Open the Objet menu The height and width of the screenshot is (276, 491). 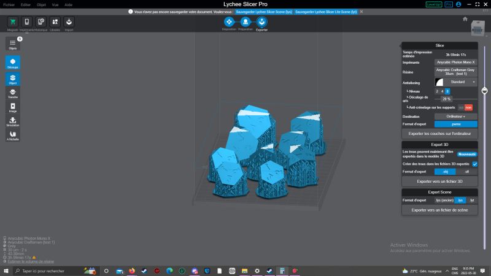pos(41,5)
